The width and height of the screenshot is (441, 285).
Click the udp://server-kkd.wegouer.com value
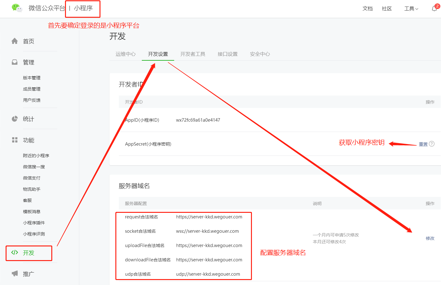(x=208, y=274)
